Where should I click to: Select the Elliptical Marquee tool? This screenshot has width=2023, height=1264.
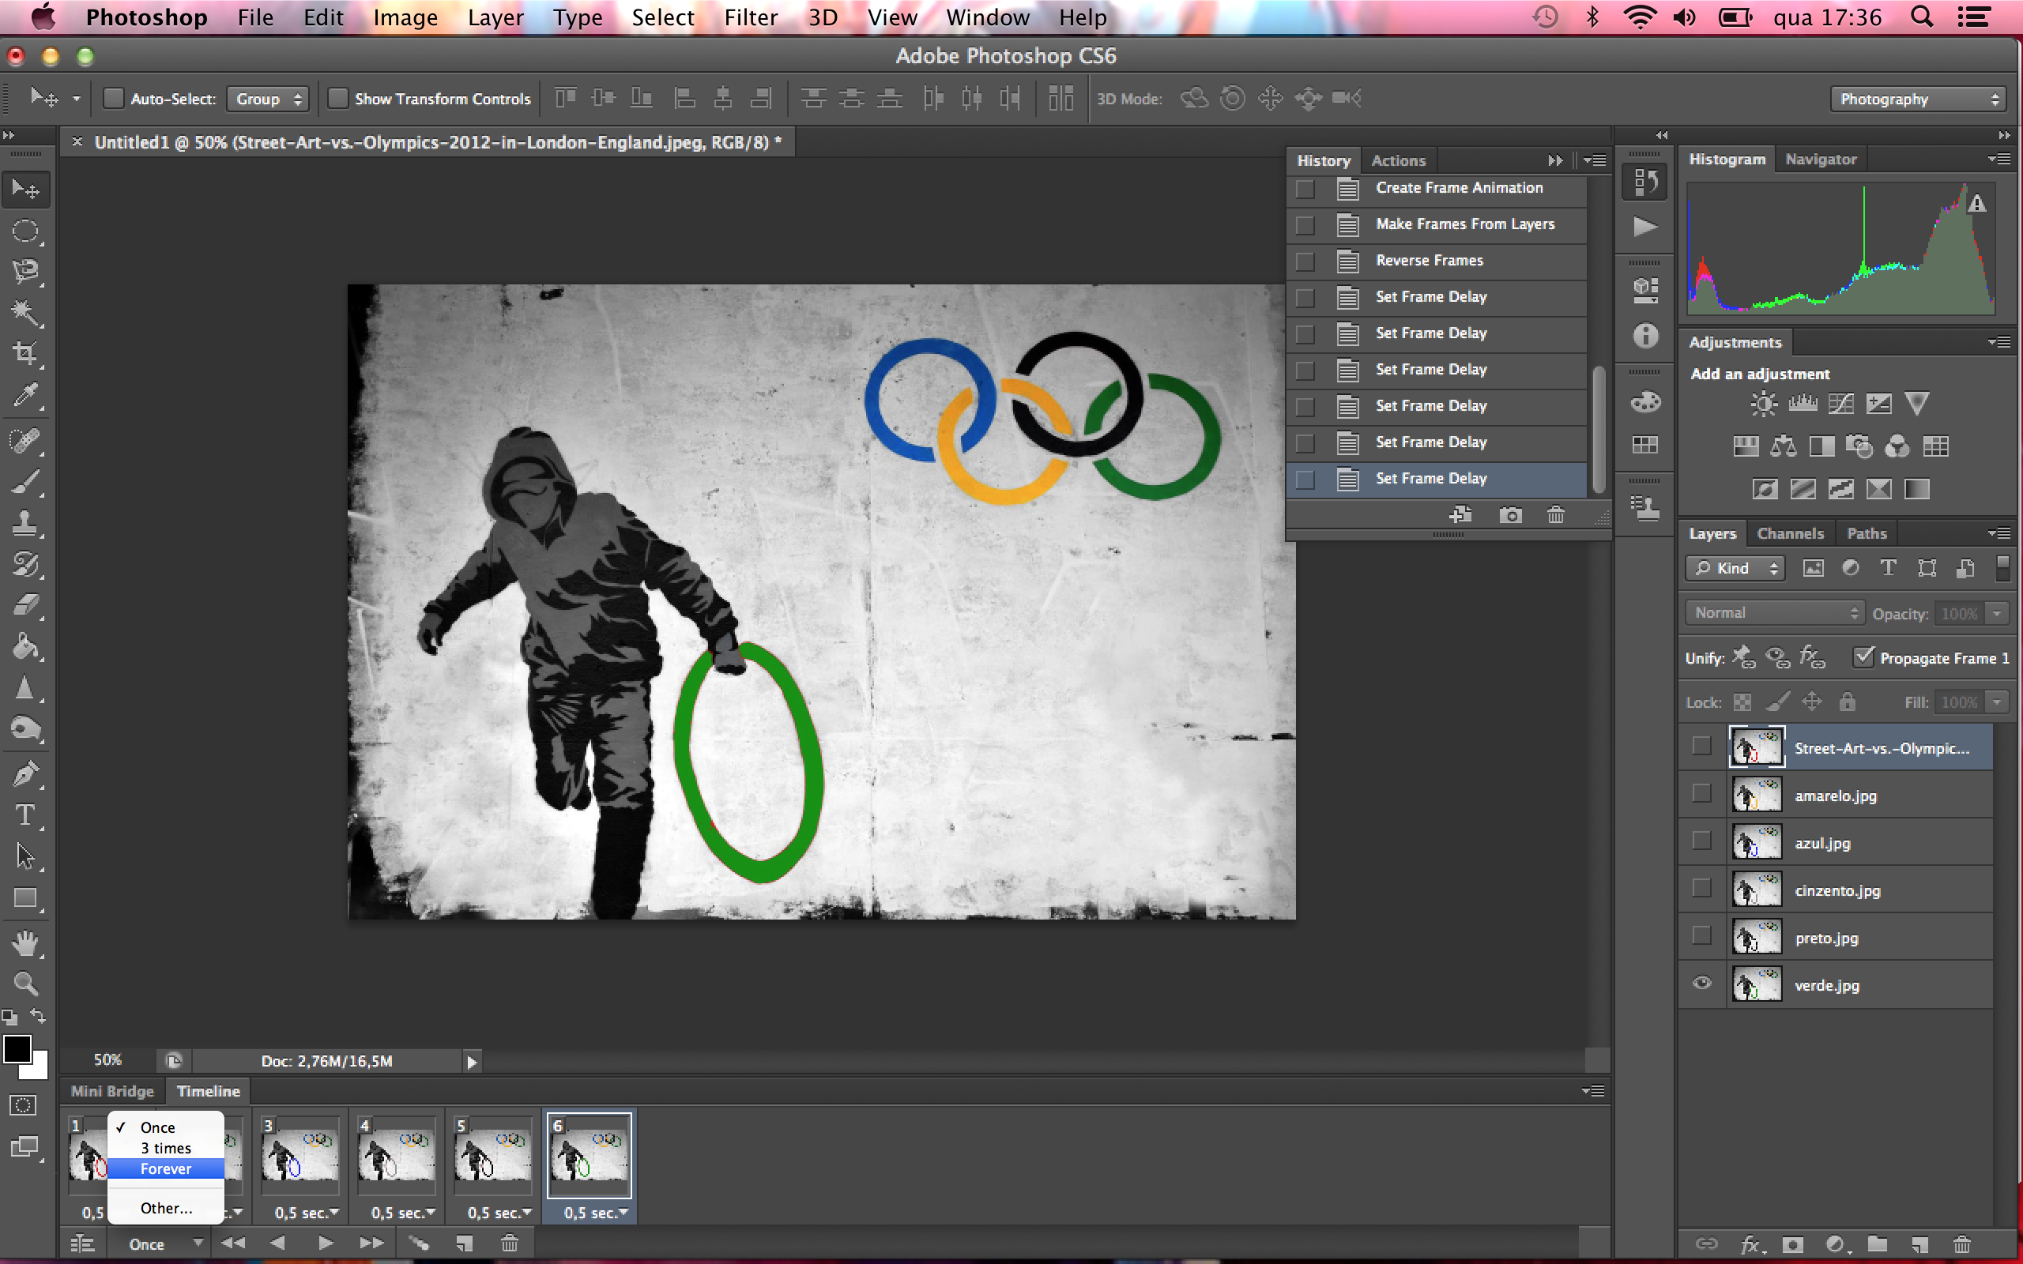pos(25,231)
